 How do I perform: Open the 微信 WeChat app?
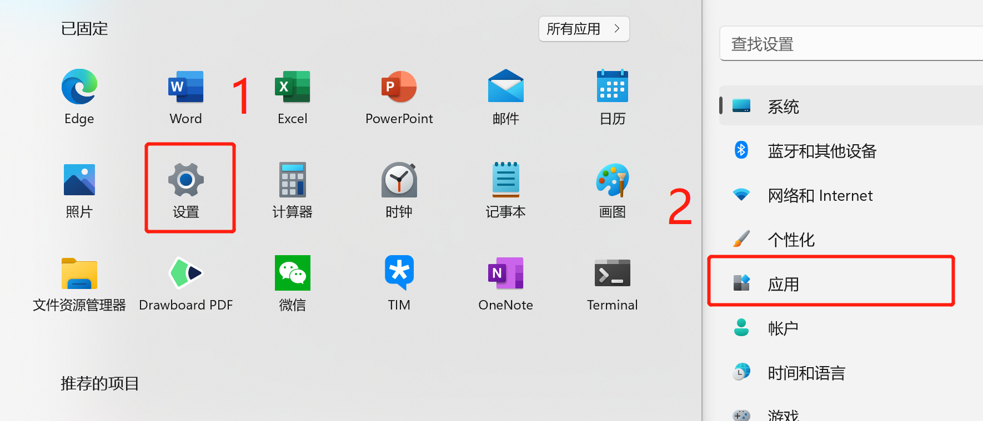click(x=293, y=273)
